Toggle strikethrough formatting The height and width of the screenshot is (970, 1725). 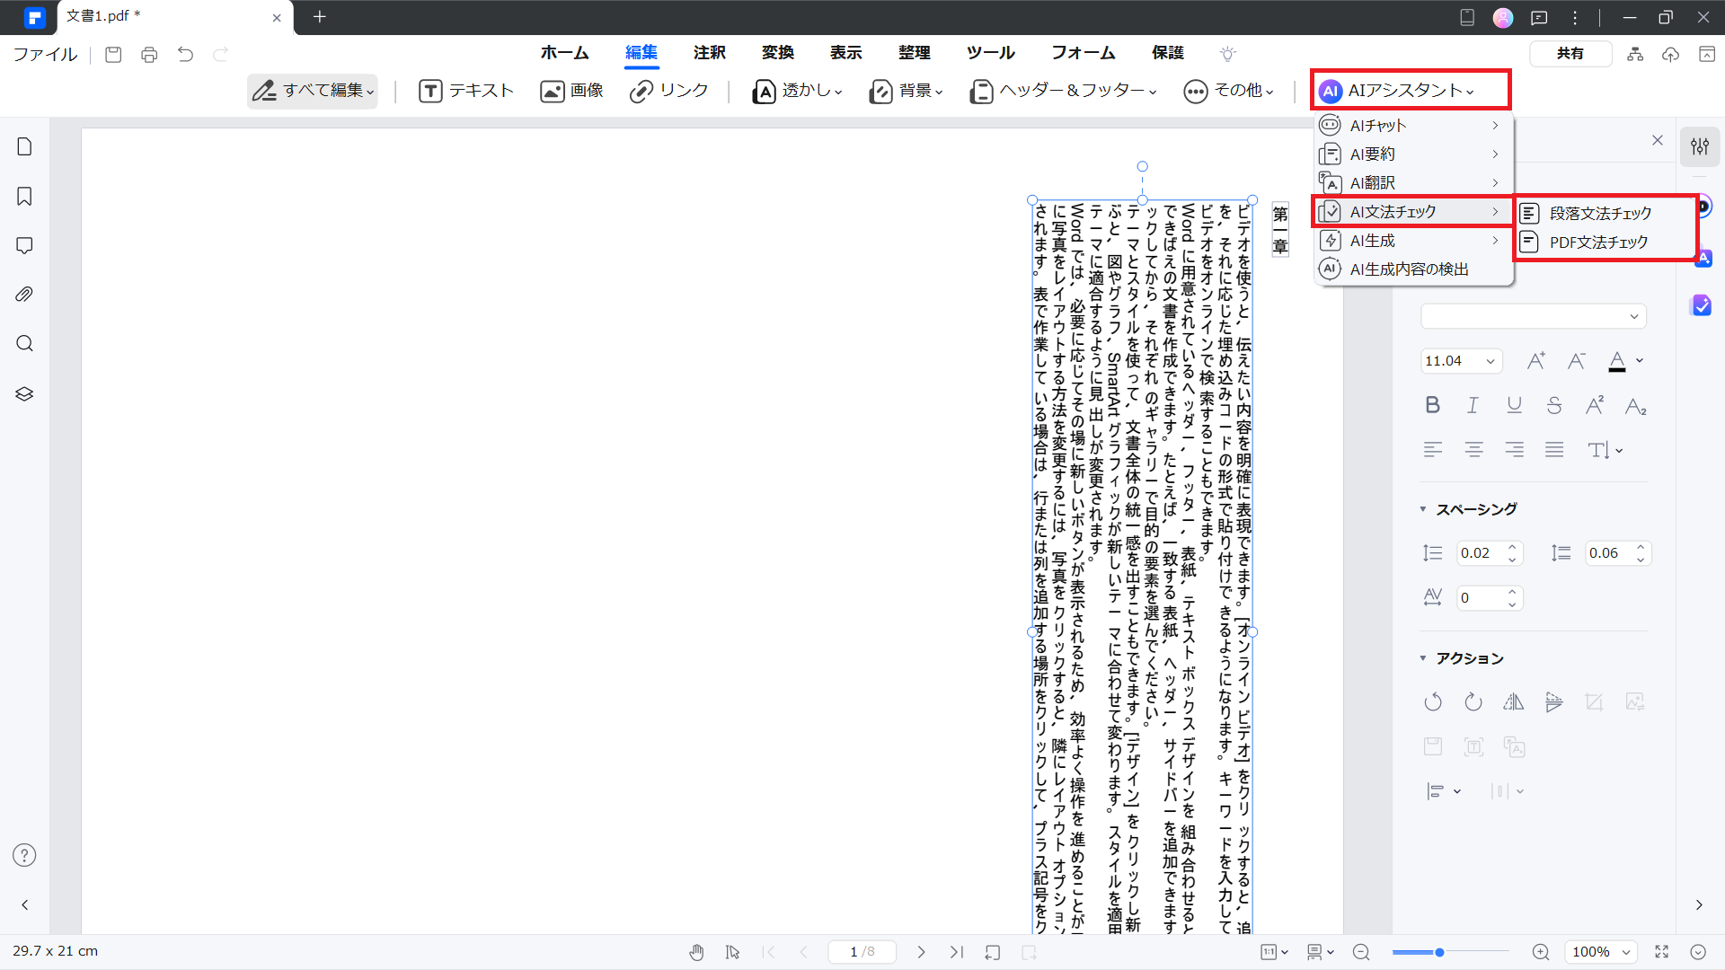(1554, 406)
